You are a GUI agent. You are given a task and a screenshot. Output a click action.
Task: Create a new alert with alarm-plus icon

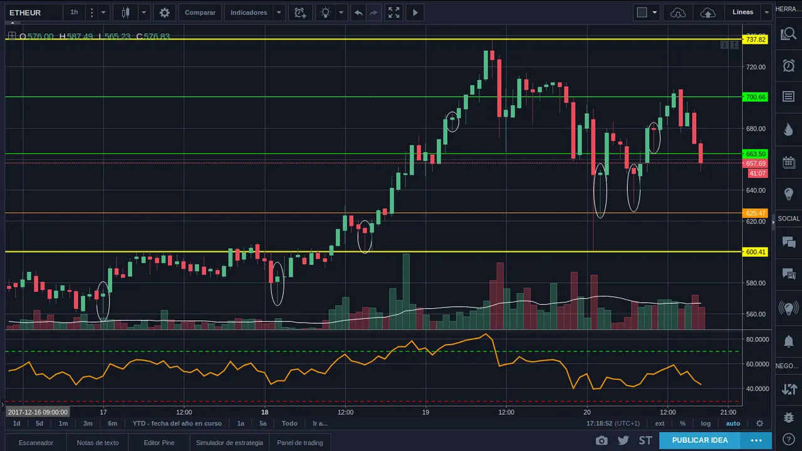click(x=300, y=13)
